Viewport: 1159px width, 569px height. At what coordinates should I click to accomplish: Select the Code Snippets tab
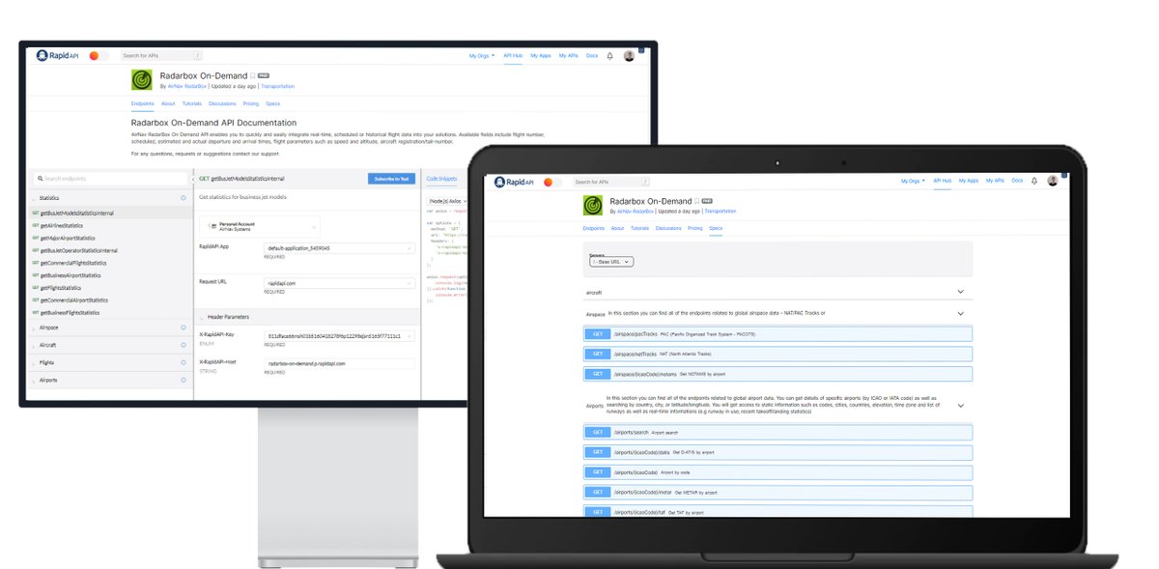click(x=441, y=179)
